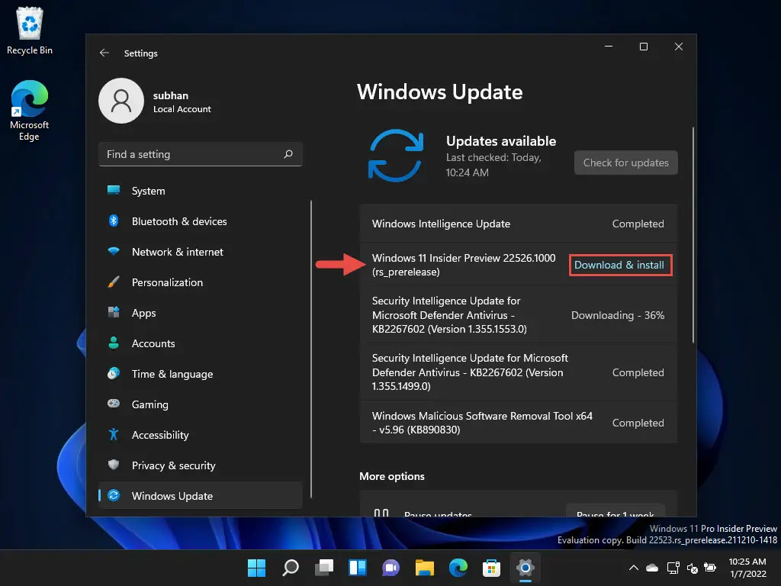This screenshot has height=586, width=781.
Task: Open Time & language settings
Action: pyautogui.click(x=201, y=374)
